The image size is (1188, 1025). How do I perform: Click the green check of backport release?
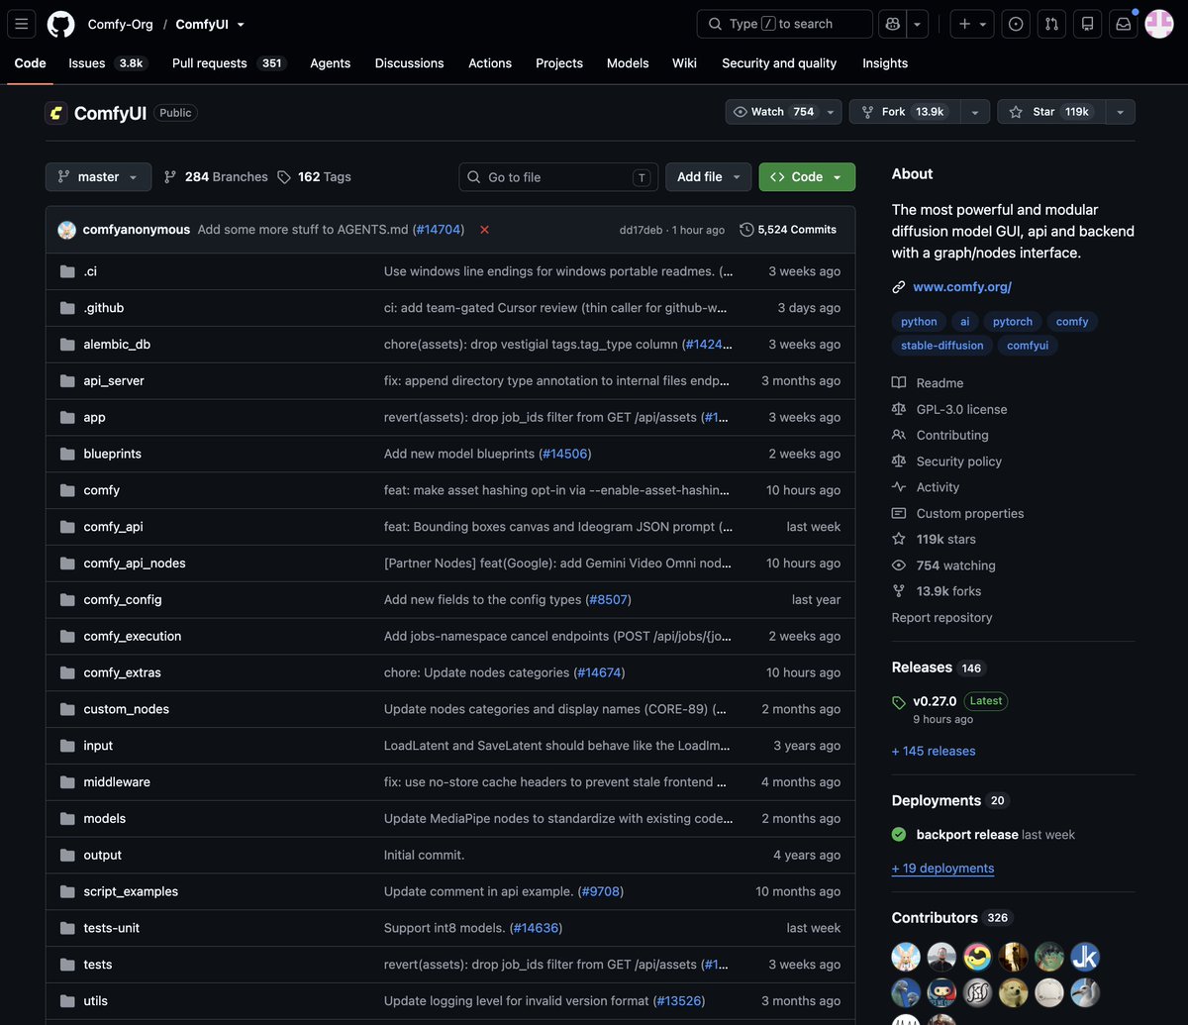coord(899,835)
